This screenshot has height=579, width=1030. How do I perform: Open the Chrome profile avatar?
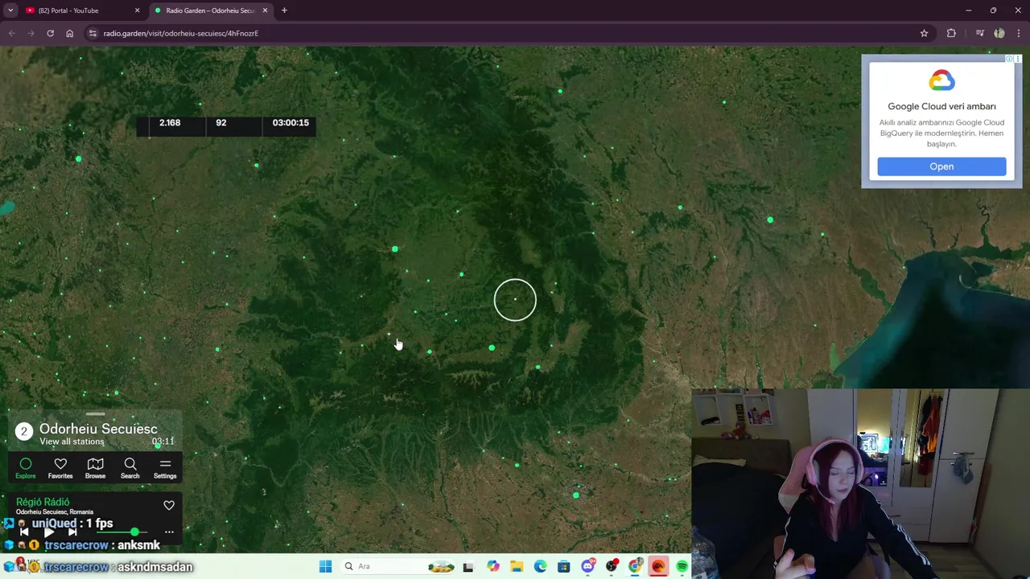[999, 33]
